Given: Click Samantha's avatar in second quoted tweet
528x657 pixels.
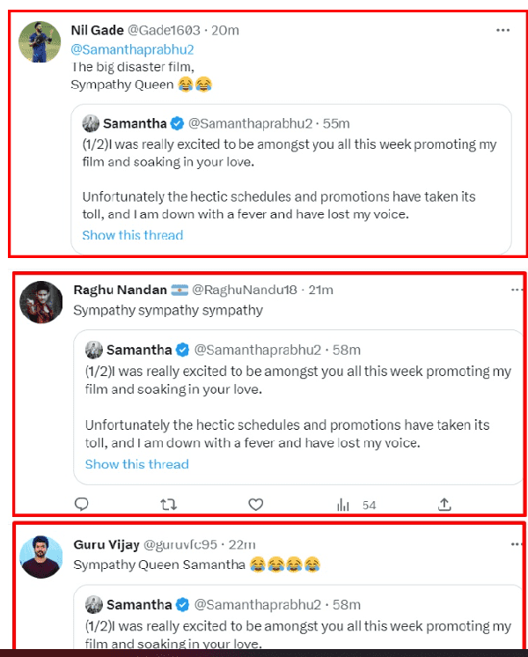Looking at the screenshot, I should (x=94, y=350).
